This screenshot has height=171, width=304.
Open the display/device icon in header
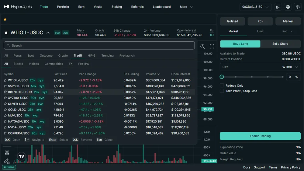click(x=278, y=7)
